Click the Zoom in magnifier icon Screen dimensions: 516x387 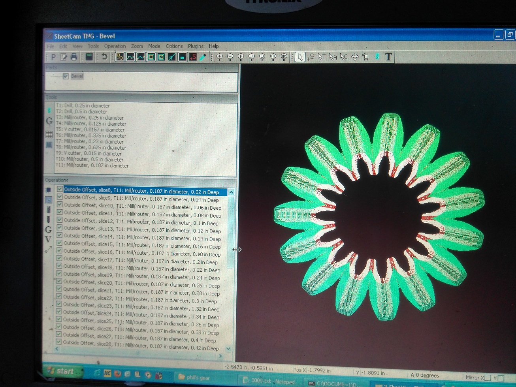coord(220,57)
